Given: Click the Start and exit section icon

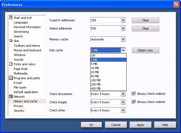Looking at the screenshot, I should [x=11, y=18].
